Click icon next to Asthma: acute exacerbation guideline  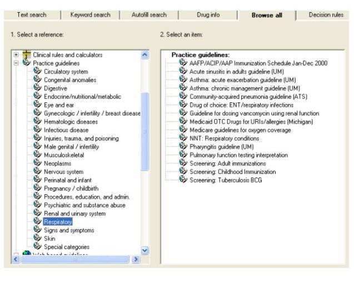183,80
